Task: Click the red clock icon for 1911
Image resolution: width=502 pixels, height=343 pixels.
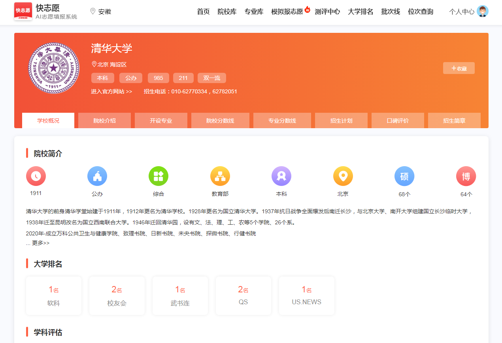Action: [36, 176]
